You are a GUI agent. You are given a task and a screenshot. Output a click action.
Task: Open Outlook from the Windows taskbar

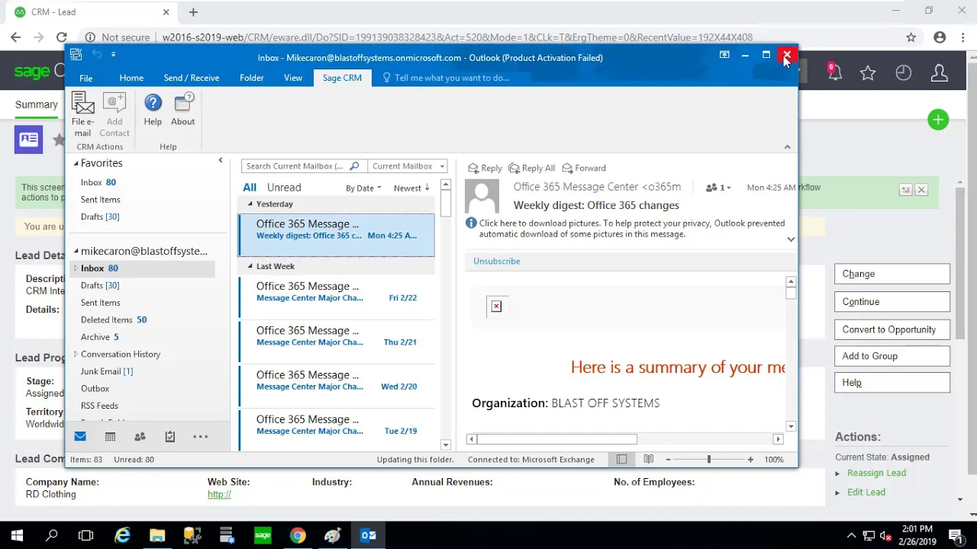(x=368, y=535)
